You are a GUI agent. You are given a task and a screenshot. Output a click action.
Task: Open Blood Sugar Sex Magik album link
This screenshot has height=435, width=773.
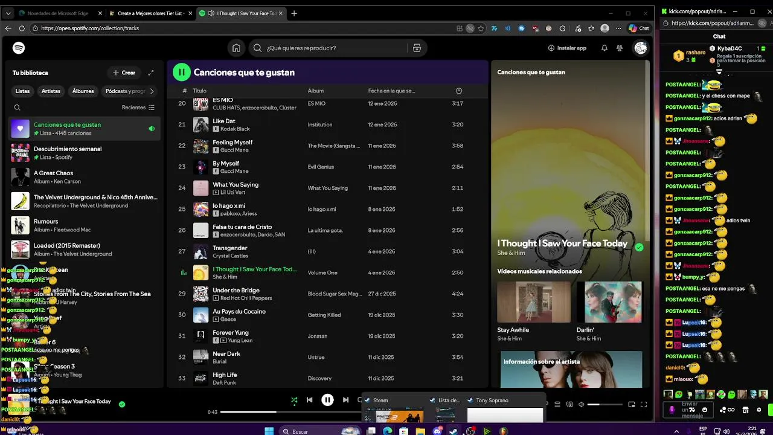pos(335,294)
